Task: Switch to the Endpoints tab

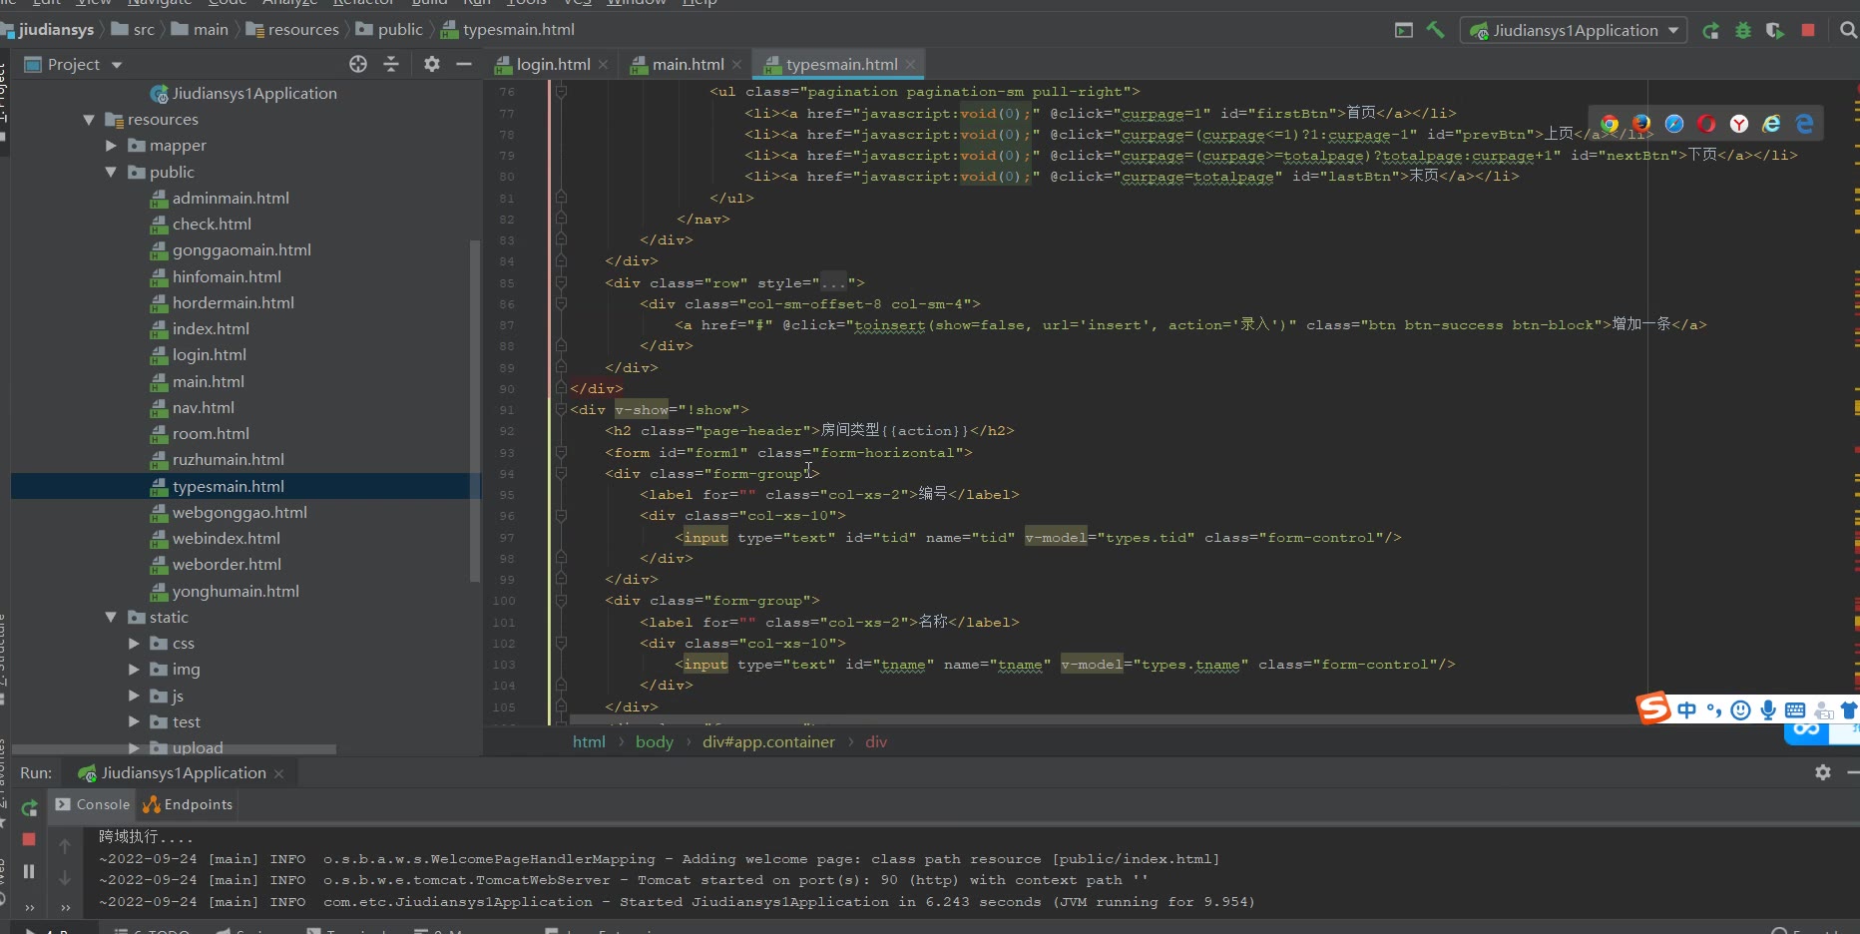Action: coord(189,805)
